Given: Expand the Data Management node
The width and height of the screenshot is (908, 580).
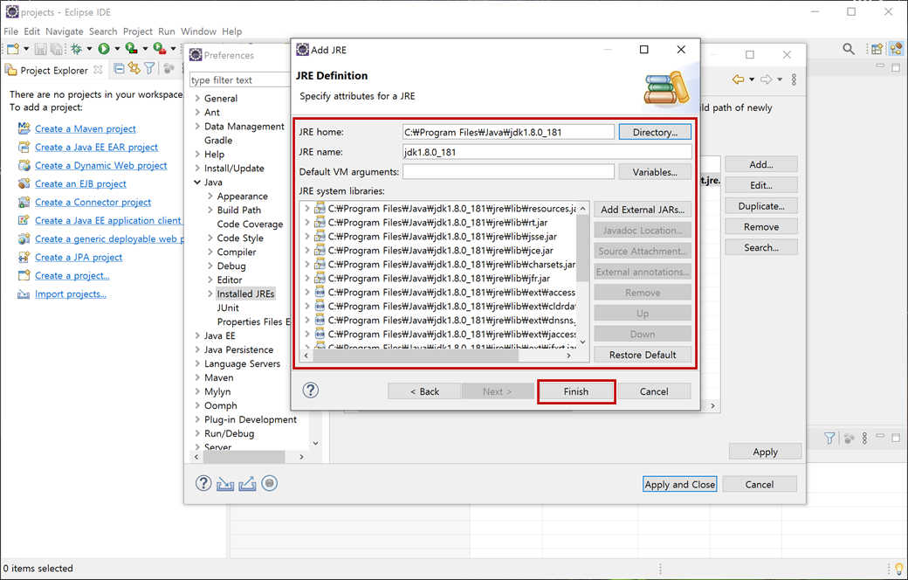Looking at the screenshot, I should pyautogui.click(x=197, y=126).
